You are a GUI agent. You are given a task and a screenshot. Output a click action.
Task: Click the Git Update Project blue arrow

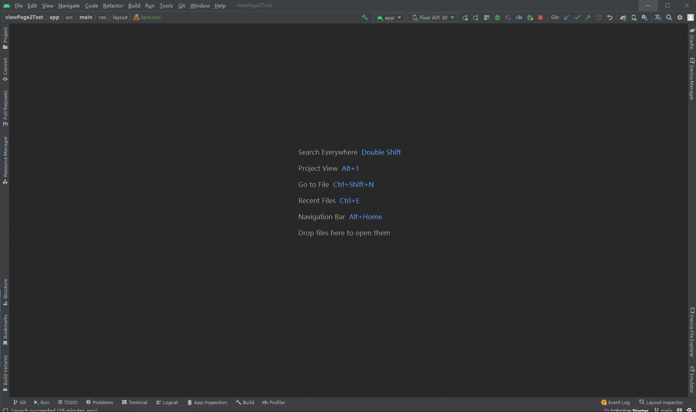point(566,17)
